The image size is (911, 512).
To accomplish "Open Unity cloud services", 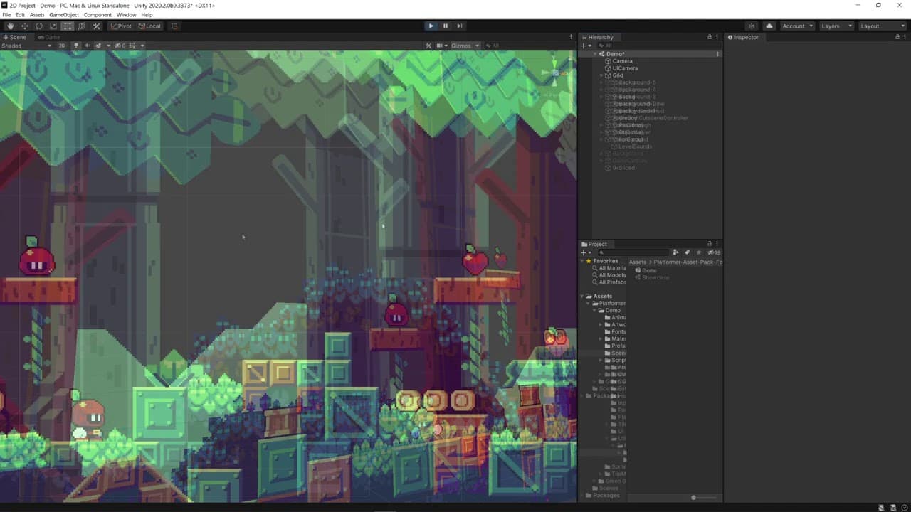I will 769,26.
